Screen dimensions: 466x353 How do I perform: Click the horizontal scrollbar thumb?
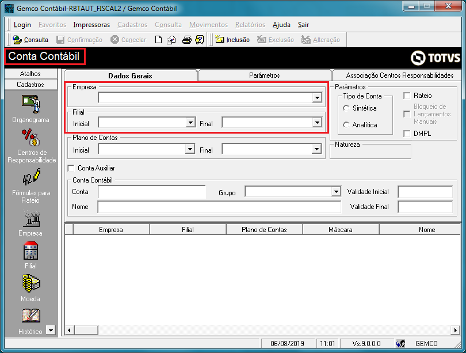(86, 330)
